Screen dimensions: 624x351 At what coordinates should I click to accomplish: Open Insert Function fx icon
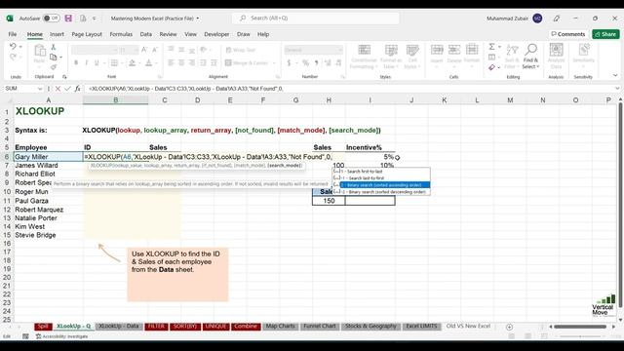pyautogui.click(x=77, y=89)
